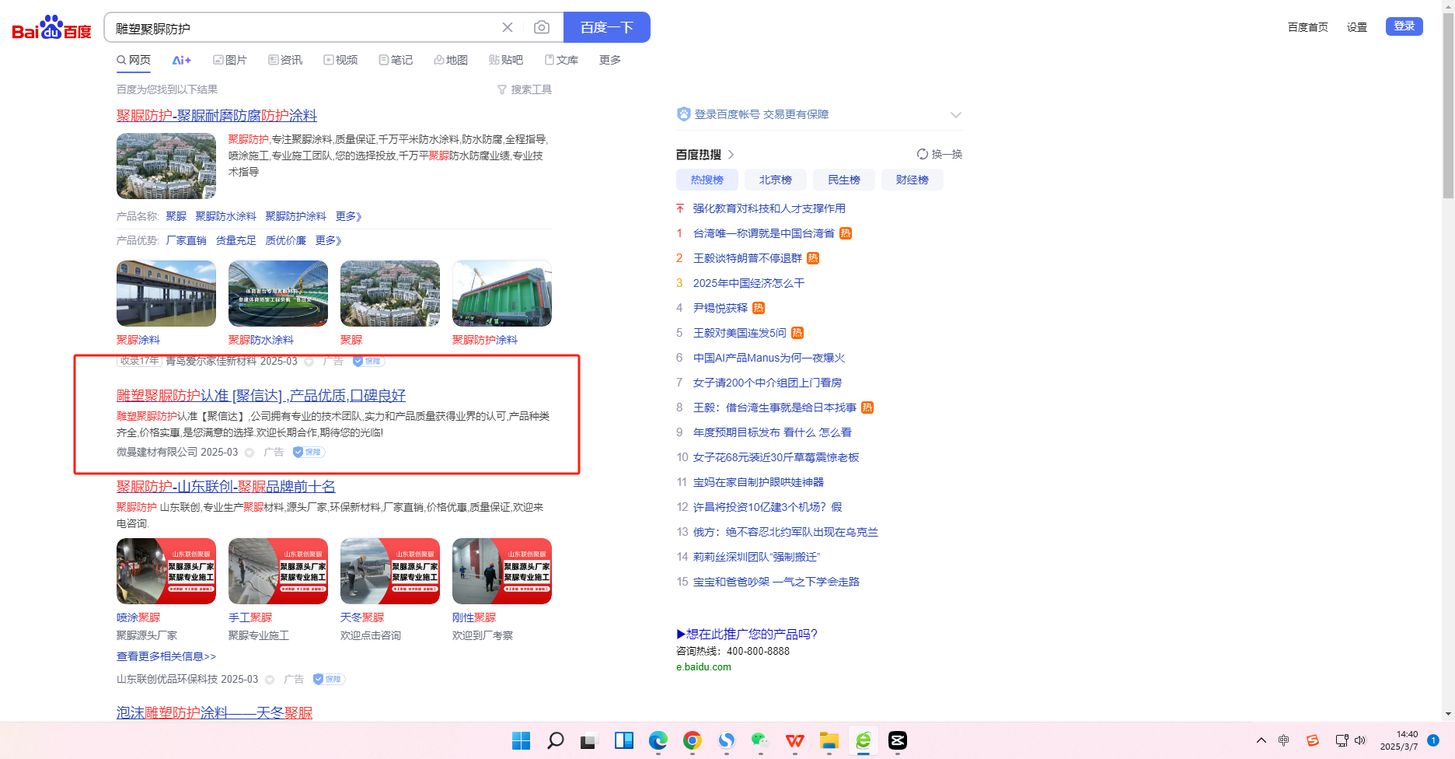Screen dimensions: 1455x759
Task: Click 保障 badge on 山东联创优品环保科技 result
Action: (x=329, y=679)
